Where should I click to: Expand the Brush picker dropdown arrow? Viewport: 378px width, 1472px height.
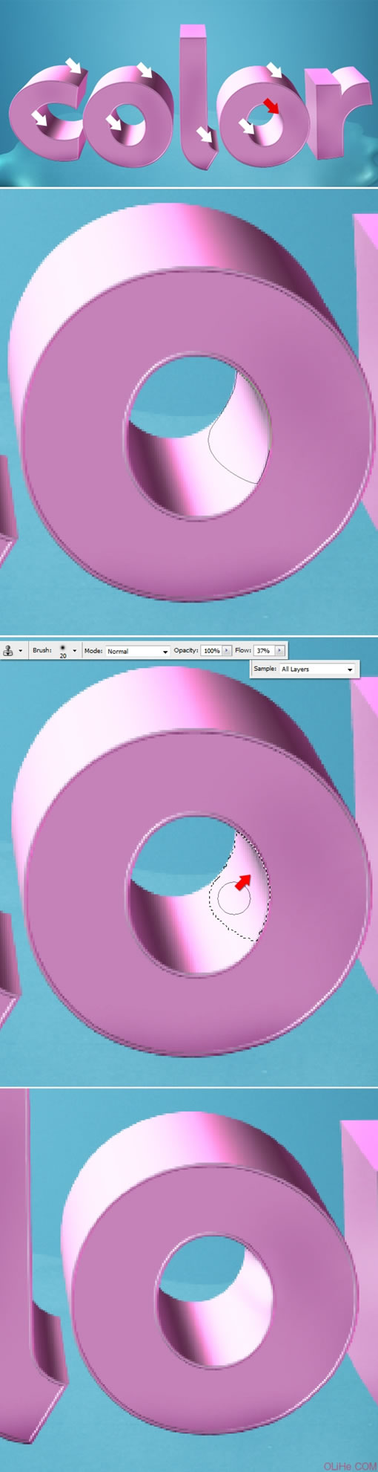(x=74, y=651)
